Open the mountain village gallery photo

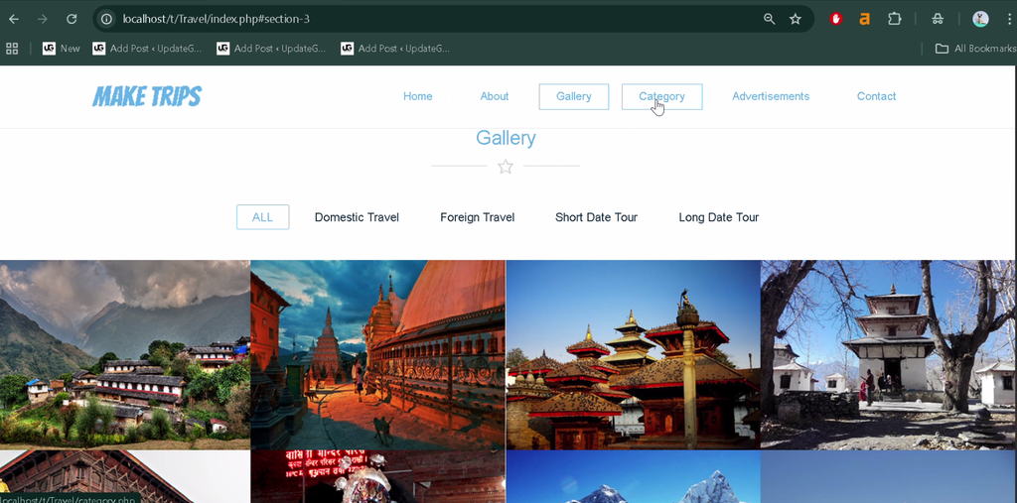pos(125,354)
